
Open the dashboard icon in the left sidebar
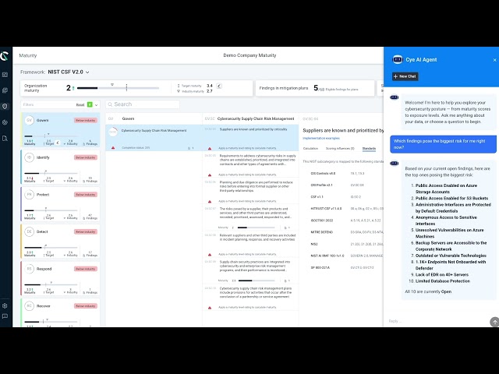pyautogui.click(x=5, y=75)
